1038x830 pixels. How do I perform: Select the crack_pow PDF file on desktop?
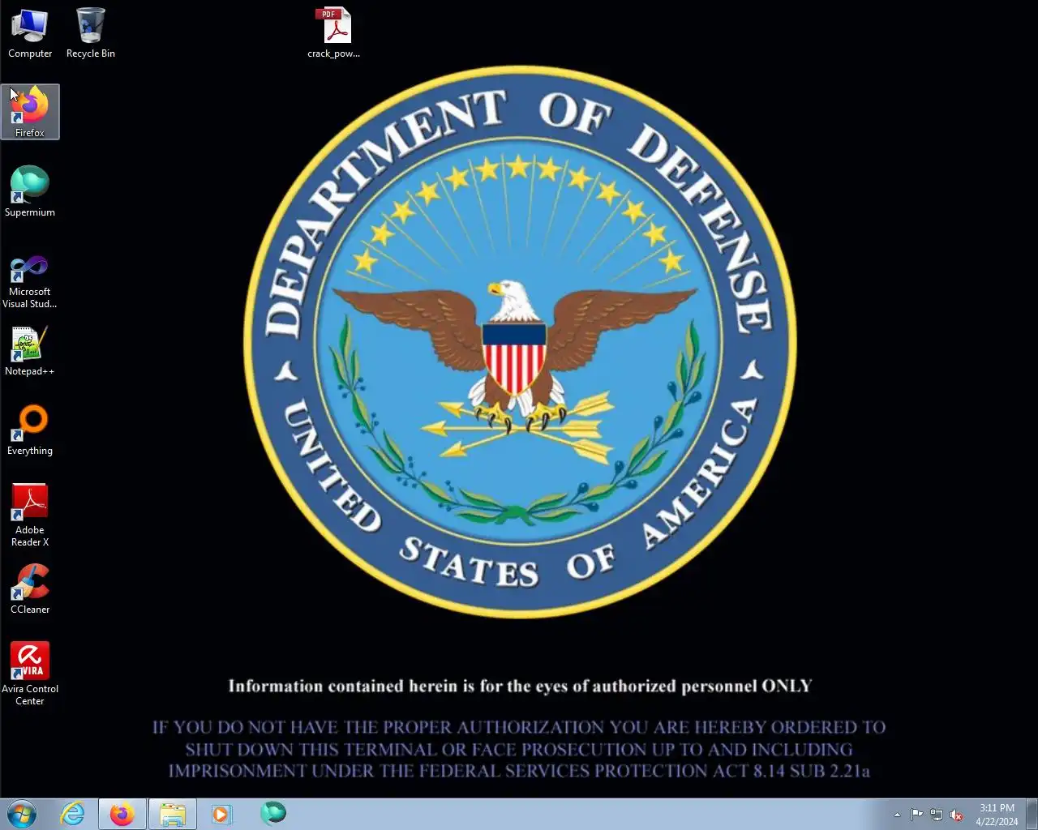(333, 33)
